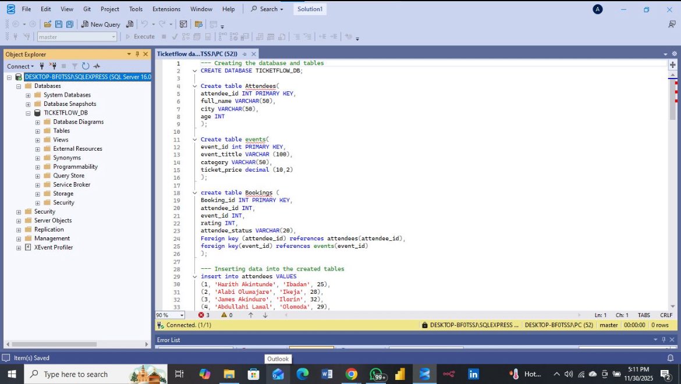Expand the Views node
The width and height of the screenshot is (681, 384).
click(37, 141)
